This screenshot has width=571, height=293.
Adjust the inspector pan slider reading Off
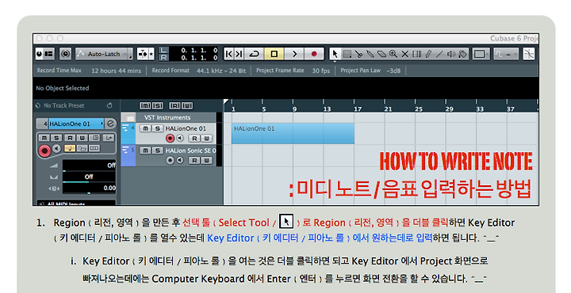click(89, 177)
